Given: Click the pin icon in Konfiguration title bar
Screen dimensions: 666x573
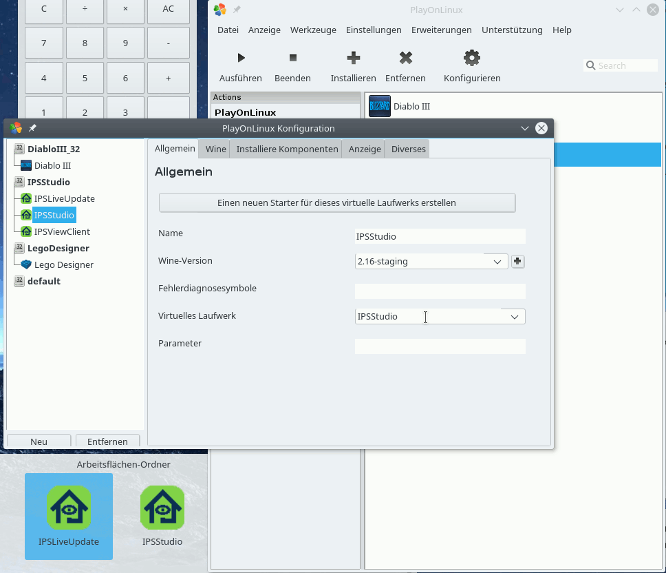Looking at the screenshot, I should (32, 128).
